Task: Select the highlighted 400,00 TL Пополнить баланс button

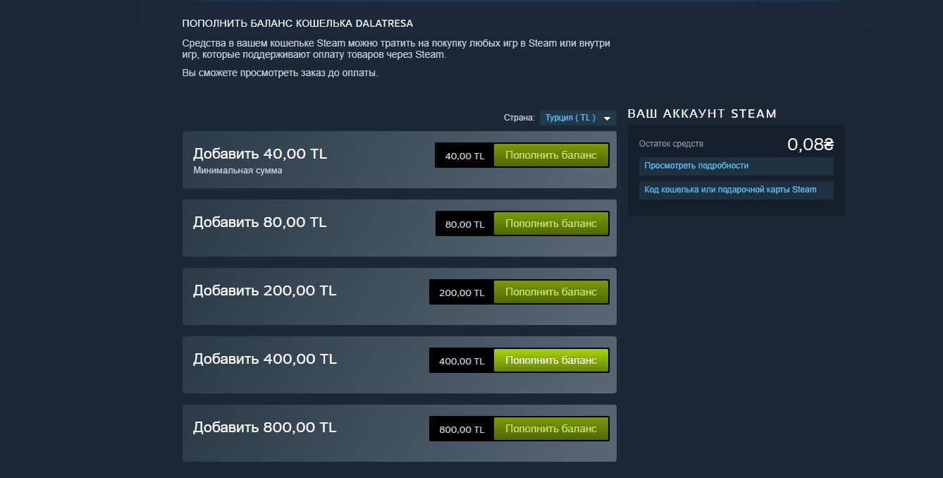Action: pos(550,360)
